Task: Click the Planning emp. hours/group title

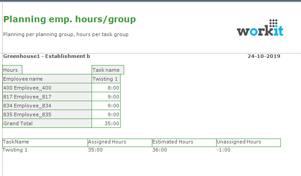Action: click(70, 20)
